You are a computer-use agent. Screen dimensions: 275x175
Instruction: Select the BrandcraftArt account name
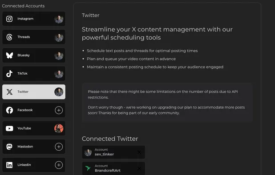(x=108, y=171)
